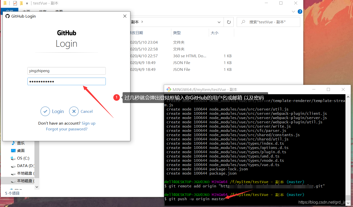This screenshot has height=207, width=353.
Task: Expand the address bar history dropdown
Action: point(219,22)
